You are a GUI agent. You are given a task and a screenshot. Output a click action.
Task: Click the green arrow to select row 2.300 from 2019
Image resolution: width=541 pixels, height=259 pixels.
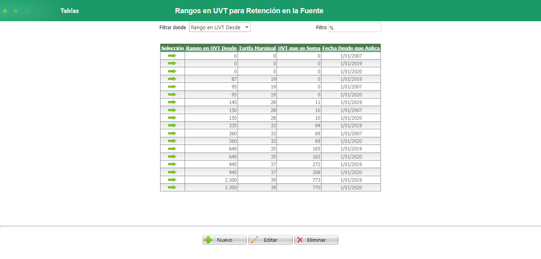[x=173, y=180]
